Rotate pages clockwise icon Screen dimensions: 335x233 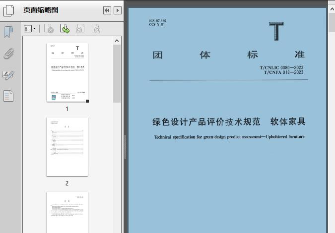96,29
